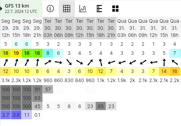Click the orange 16 cell at Qua 18h
Viewport: 181px width, 126px height.
(174, 71)
